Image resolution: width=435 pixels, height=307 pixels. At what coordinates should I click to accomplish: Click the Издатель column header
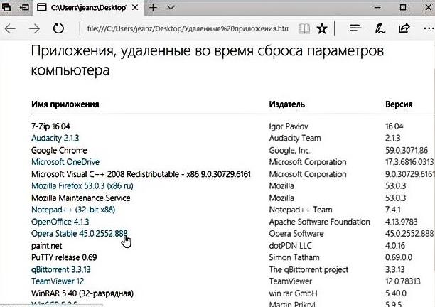click(x=287, y=104)
